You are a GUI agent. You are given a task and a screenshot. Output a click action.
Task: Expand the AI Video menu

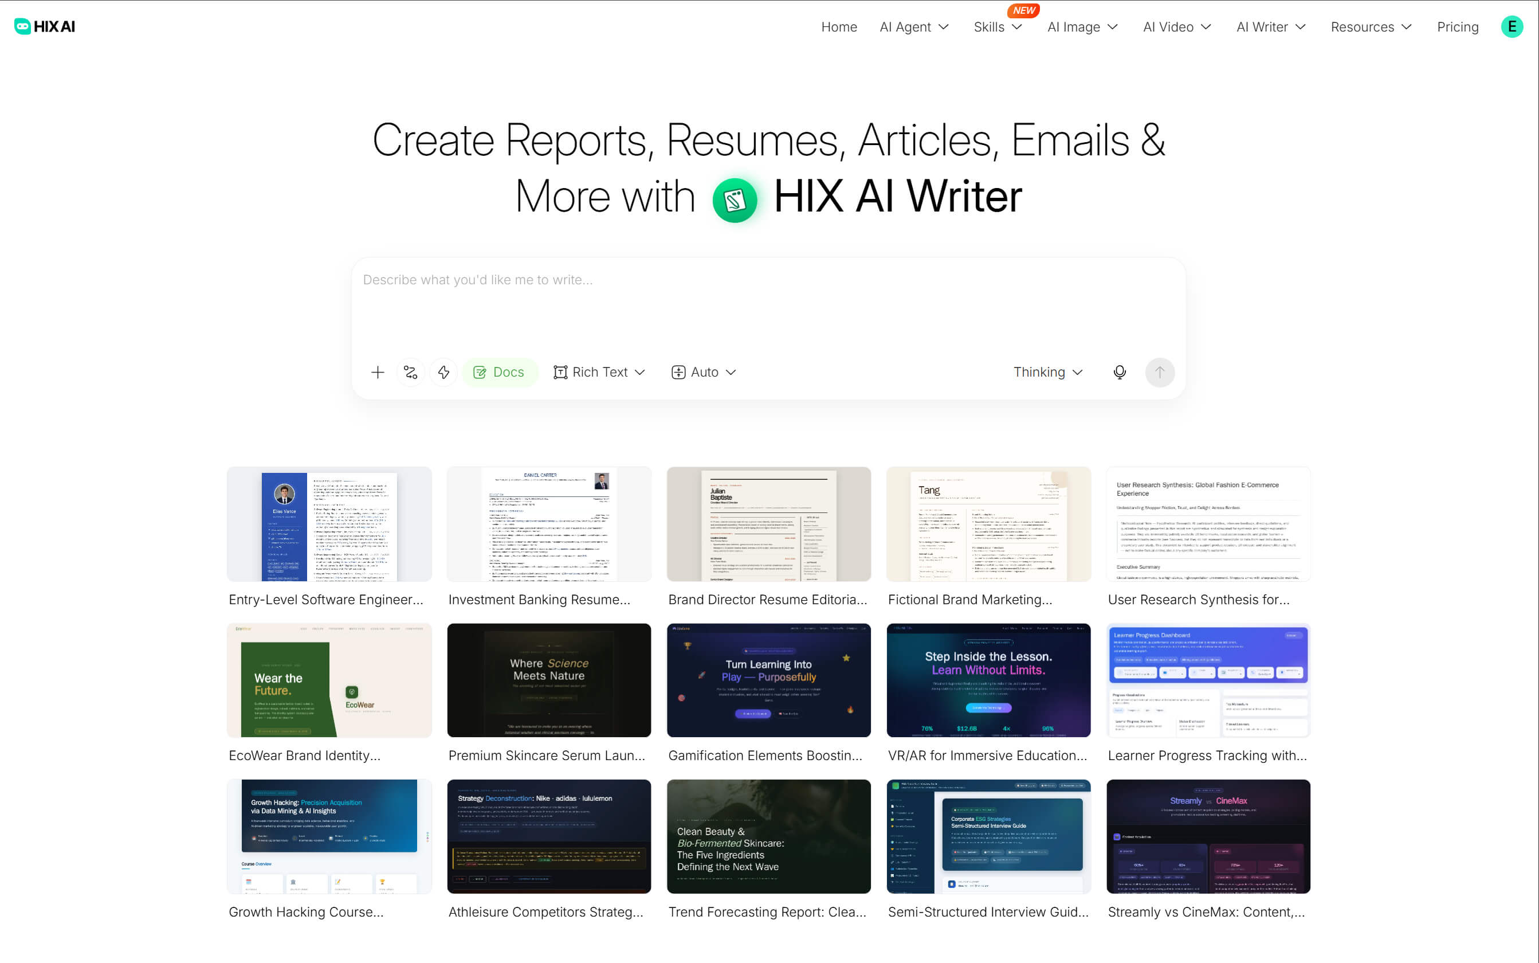pos(1177,27)
